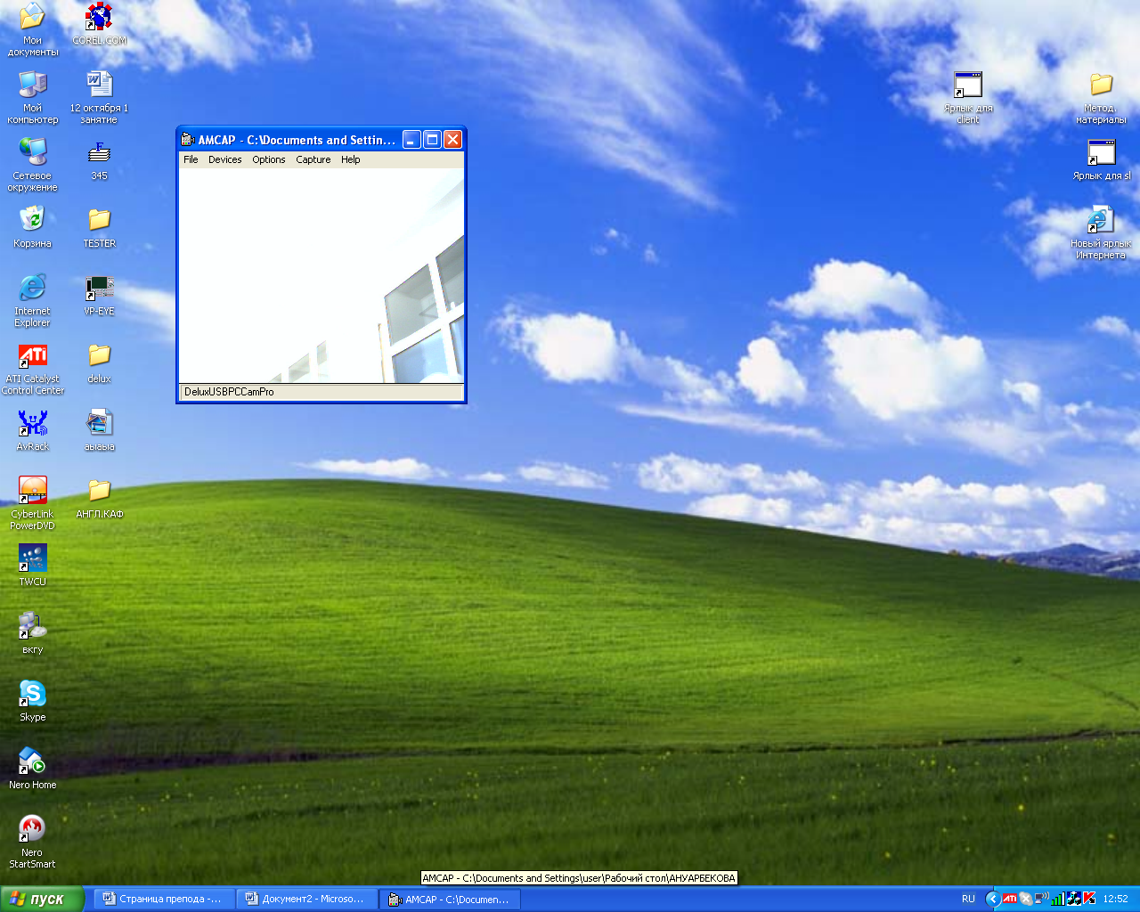This screenshot has height=912, width=1140.
Task: Click the Kaspersky tray icon
Action: click(1089, 899)
